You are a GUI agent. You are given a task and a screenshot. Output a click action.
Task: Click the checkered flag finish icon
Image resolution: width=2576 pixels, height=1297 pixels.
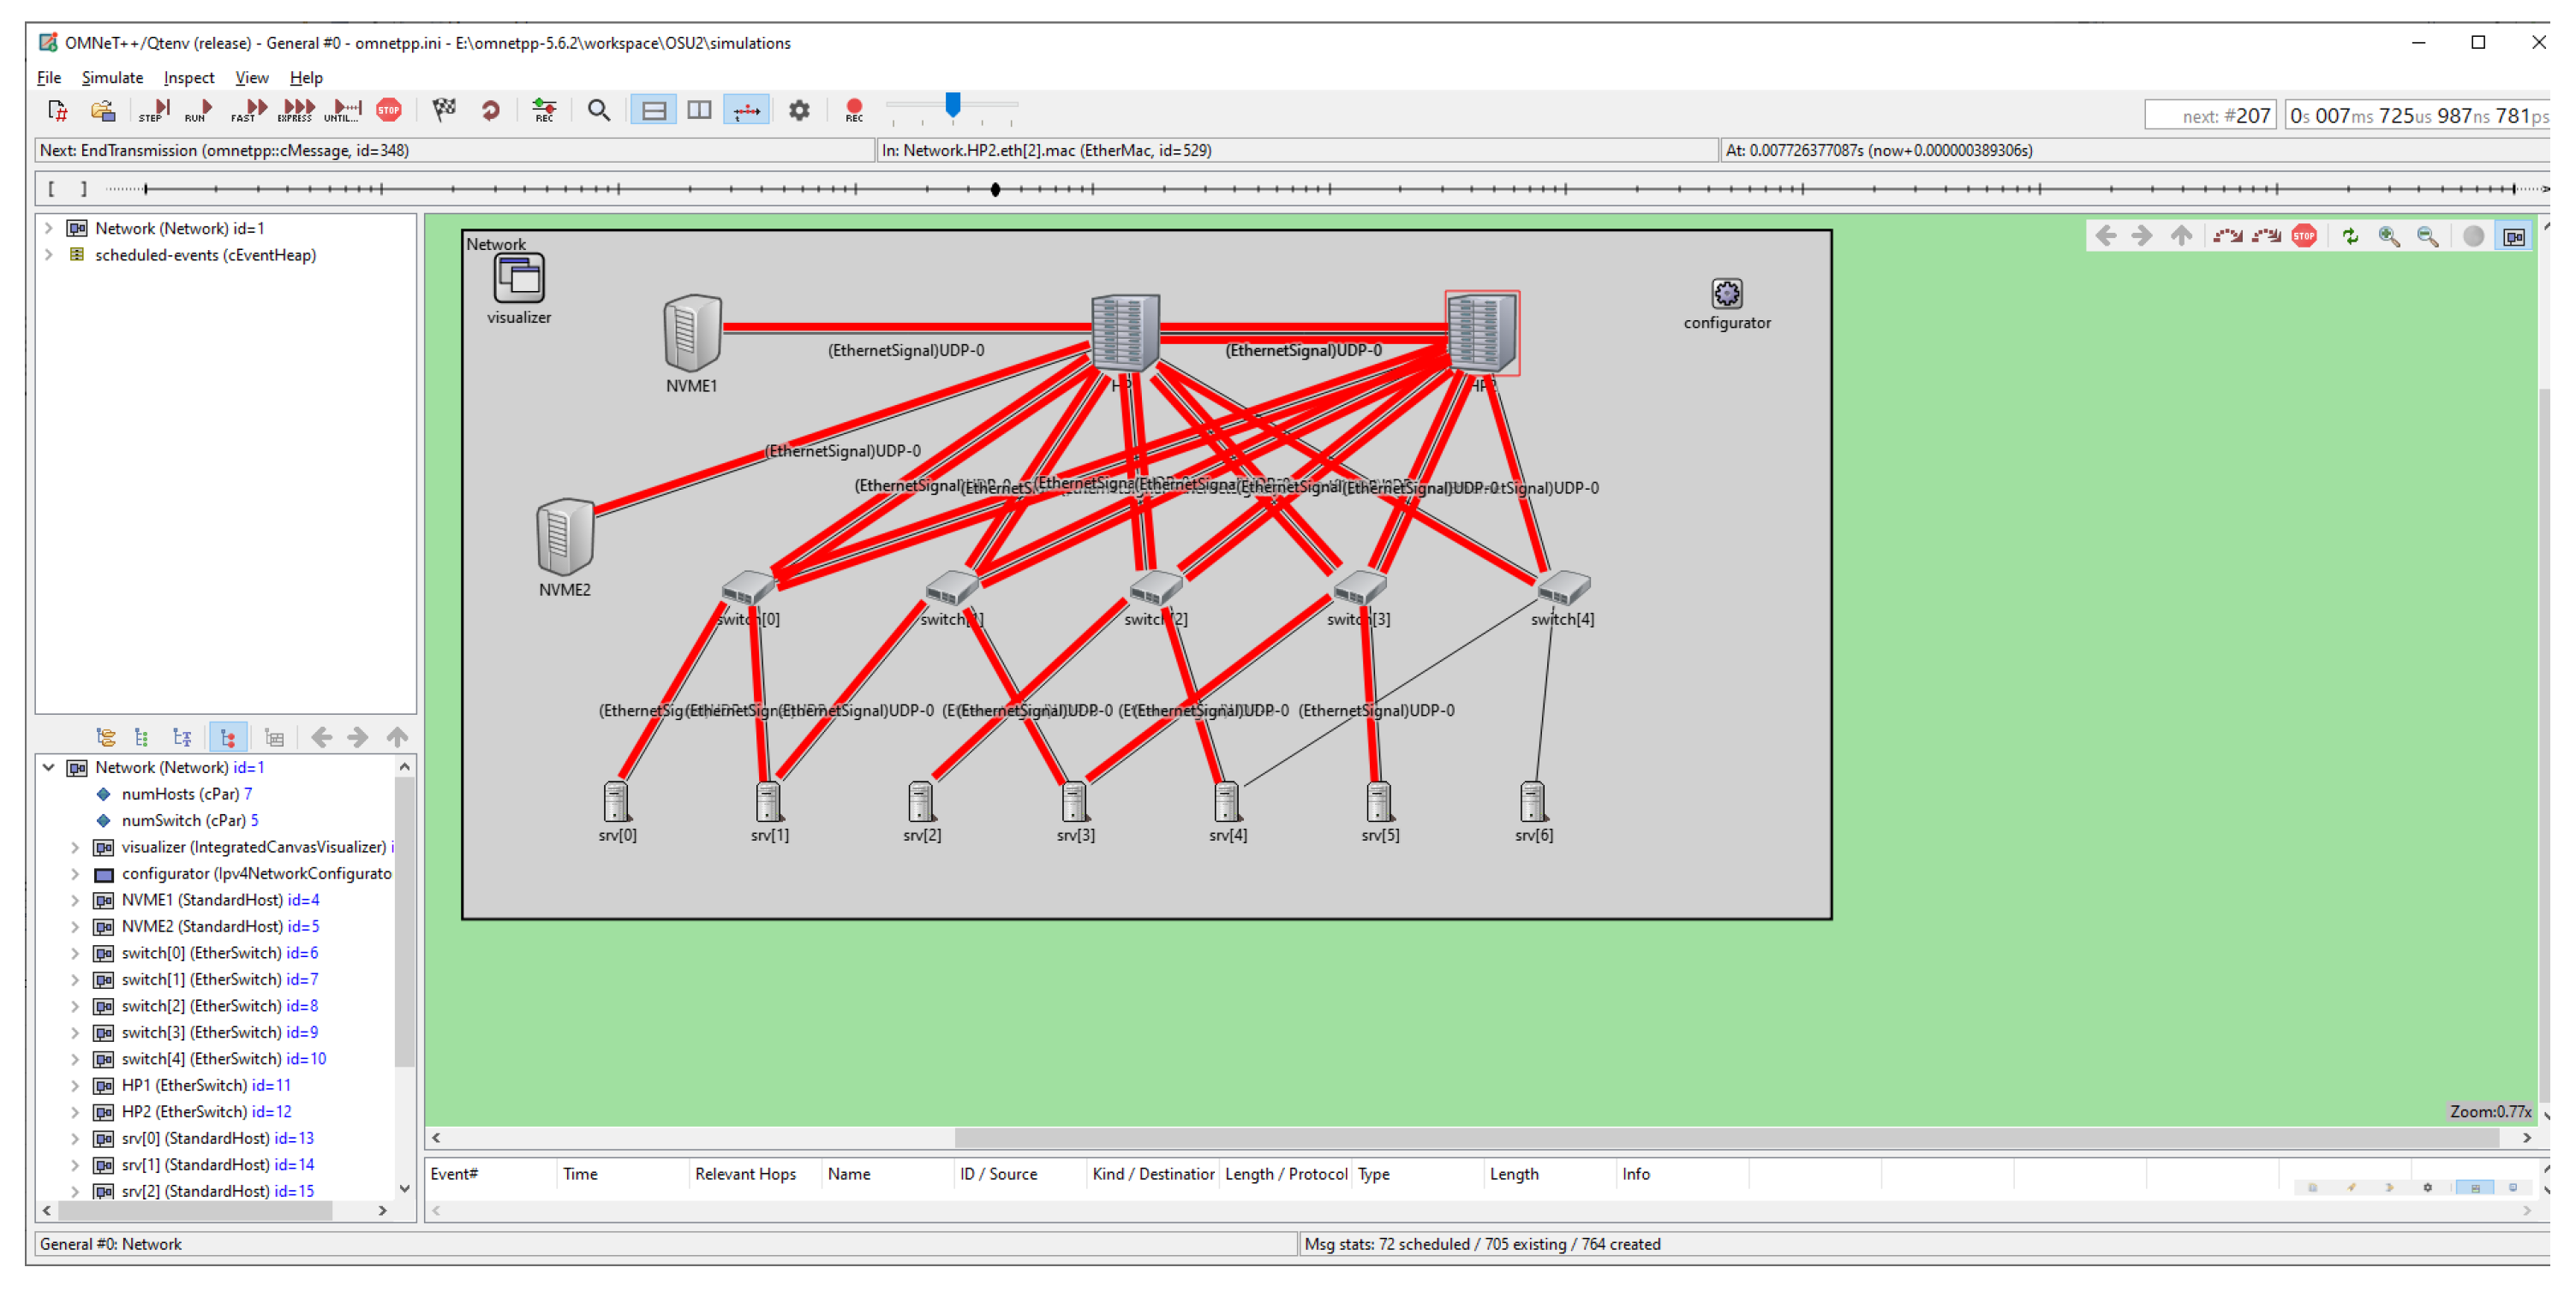[x=444, y=110]
